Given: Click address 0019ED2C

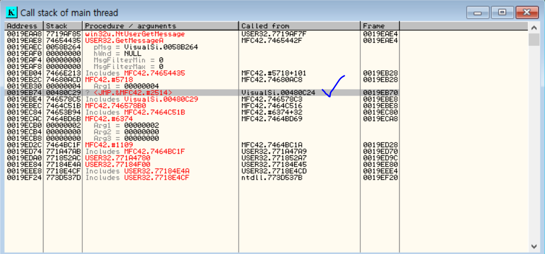Looking at the screenshot, I should pyautogui.click(x=24, y=144).
